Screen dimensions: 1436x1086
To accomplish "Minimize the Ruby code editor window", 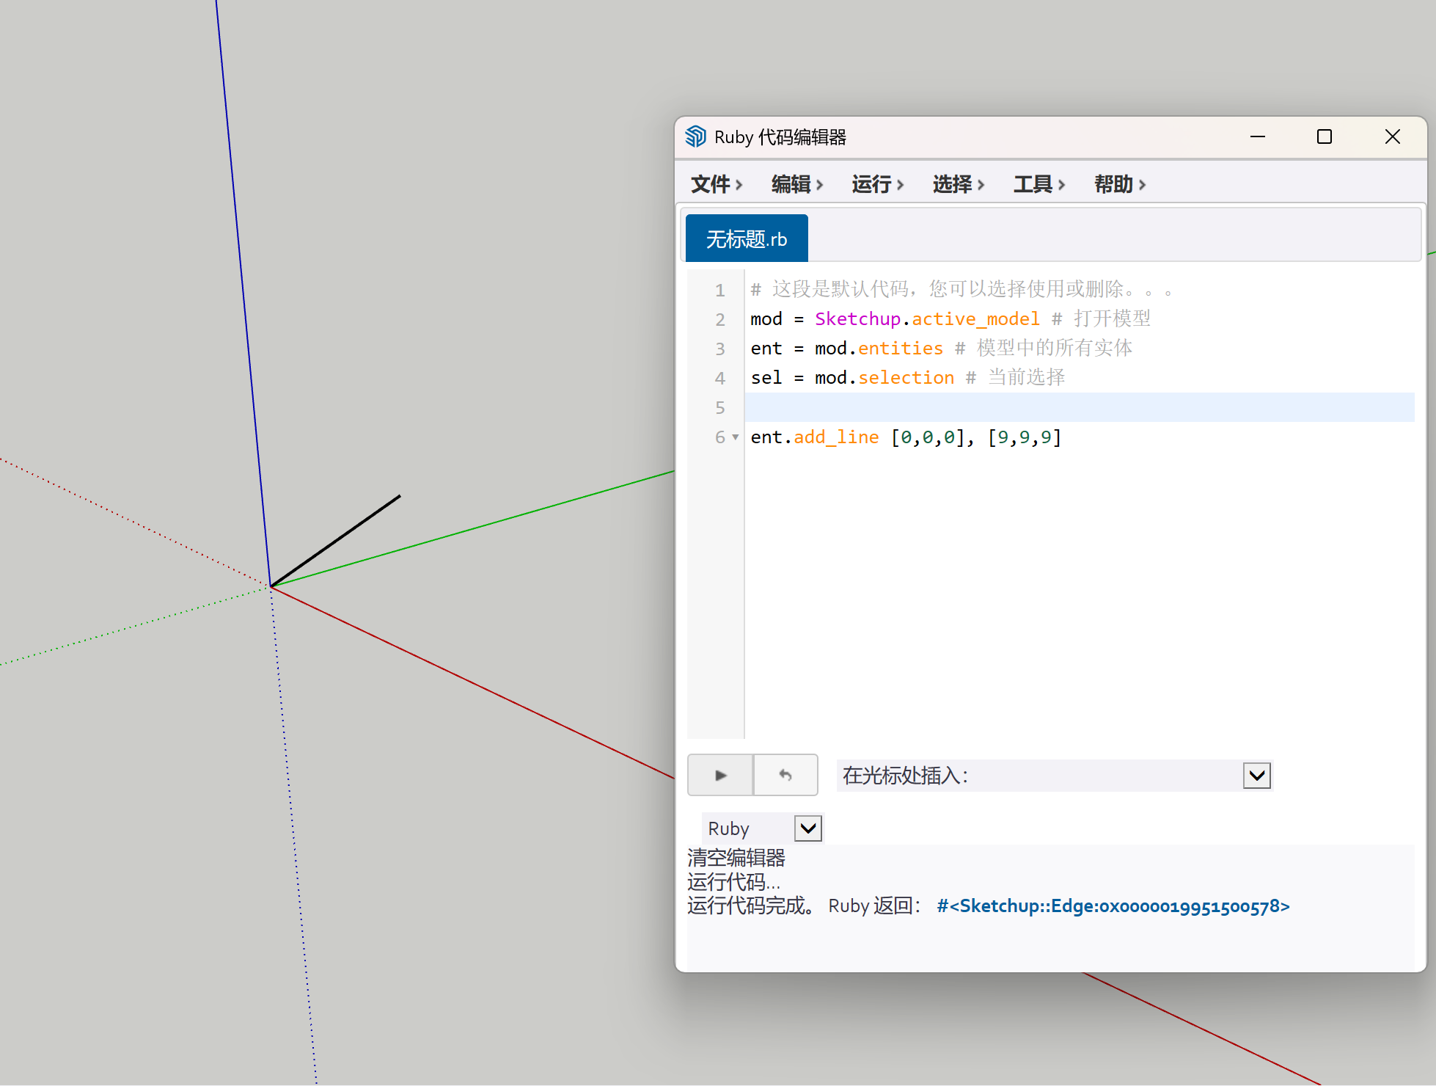I will click(x=1258, y=136).
